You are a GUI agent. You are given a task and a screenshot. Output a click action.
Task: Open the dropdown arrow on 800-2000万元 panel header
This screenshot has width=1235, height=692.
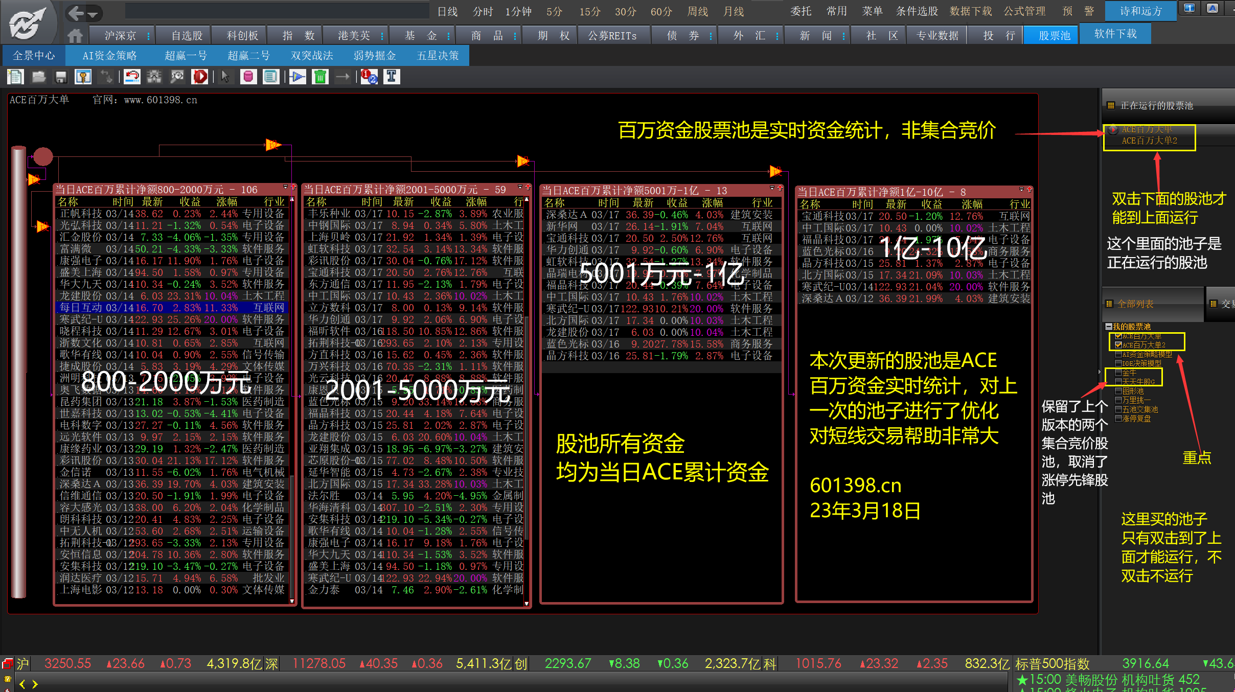tap(285, 187)
